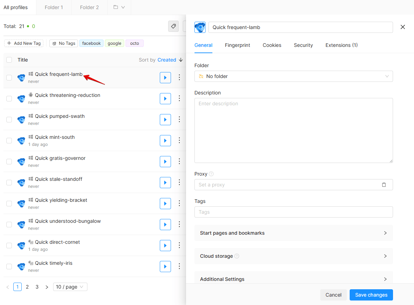Tick the Quick yielding-bracket row checkbox
414x305 pixels.
pos(9,204)
